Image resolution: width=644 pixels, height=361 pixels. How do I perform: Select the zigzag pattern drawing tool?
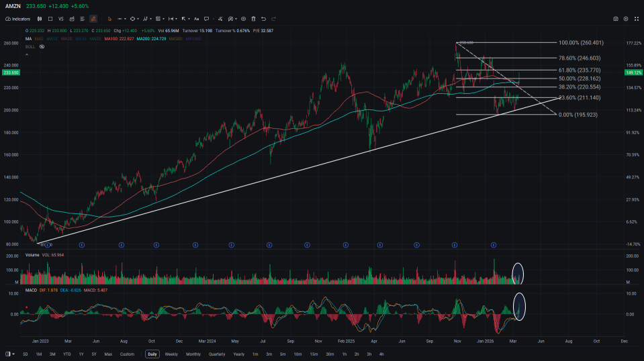click(x=145, y=19)
